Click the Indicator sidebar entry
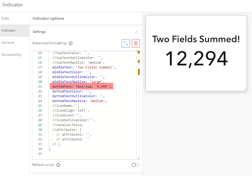The image size is (252, 176). tap(10, 30)
